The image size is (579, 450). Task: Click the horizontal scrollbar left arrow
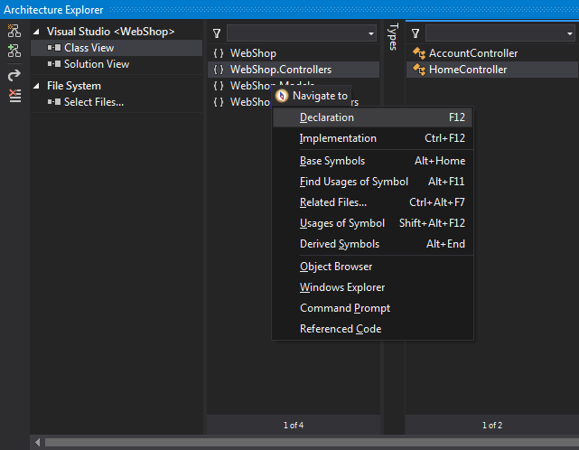click(x=37, y=442)
